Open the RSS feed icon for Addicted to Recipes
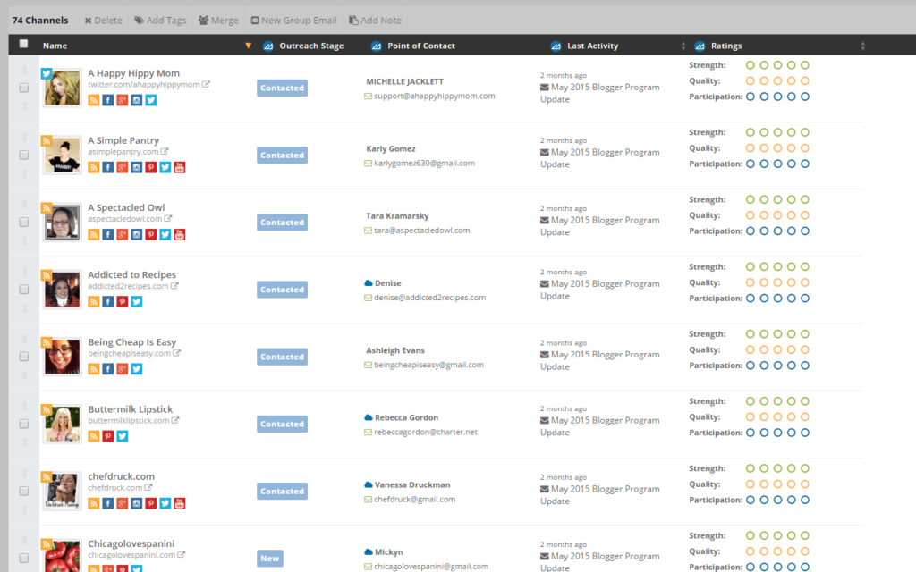Viewport: 916px width, 572px height. tap(94, 301)
